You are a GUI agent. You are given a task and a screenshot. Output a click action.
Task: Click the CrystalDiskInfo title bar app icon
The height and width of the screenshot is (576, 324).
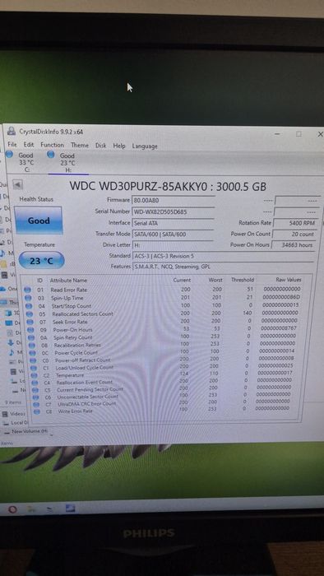coord(12,131)
